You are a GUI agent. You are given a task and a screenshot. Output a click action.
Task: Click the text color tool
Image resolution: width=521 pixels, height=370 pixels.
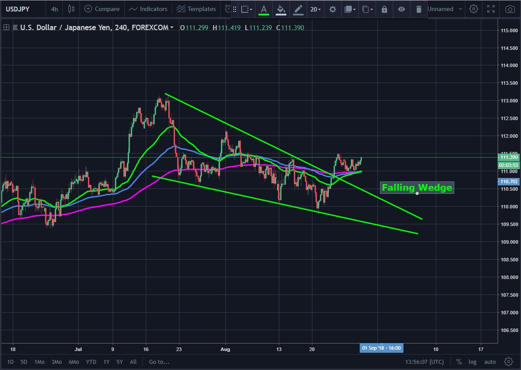[x=264, y=9]
